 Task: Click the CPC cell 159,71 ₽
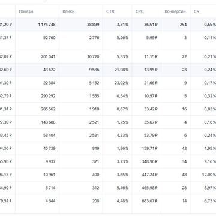pos(150,148)
